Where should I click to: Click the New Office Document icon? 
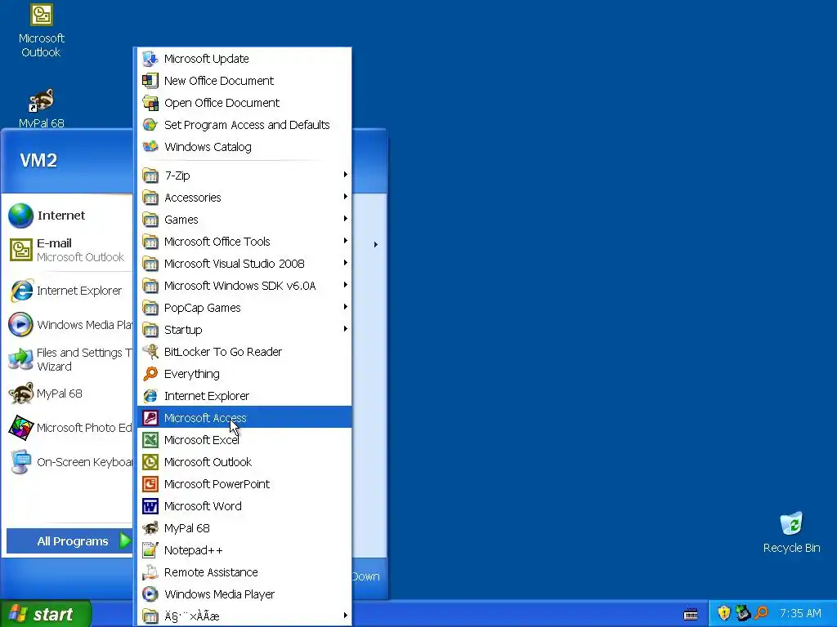(x=150, y=81)
